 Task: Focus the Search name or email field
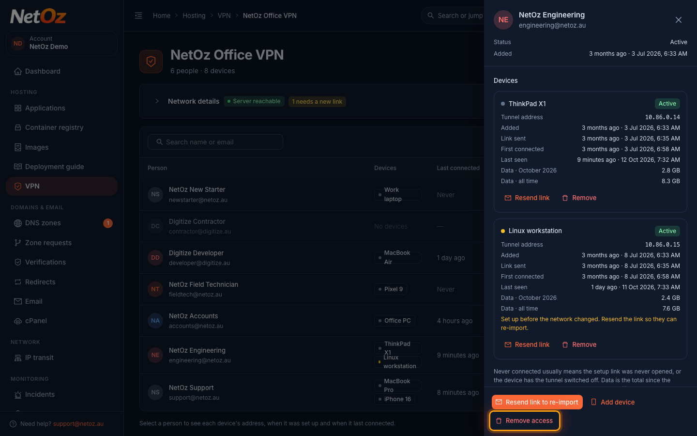[215, 142]
